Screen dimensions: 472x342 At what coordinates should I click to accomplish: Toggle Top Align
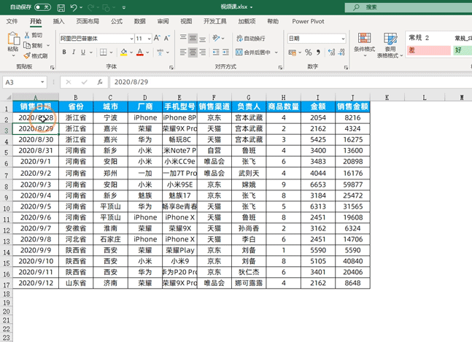point(183,38)
